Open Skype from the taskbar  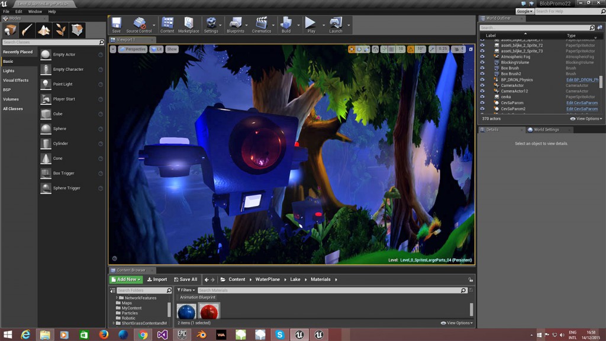click(x=280, y=335)
